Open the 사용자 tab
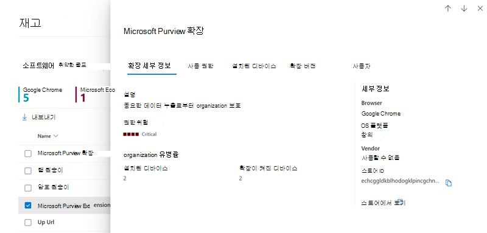Viewport: 487px width, 233px height. [362, 66]
